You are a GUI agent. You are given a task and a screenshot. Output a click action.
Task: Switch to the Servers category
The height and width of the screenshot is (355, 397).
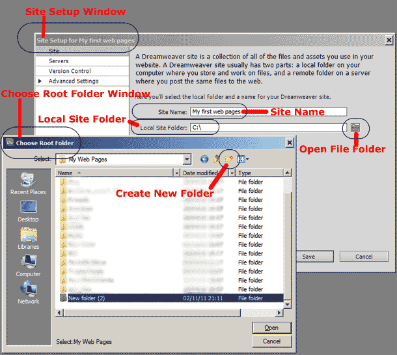click(x=82, y=61)
